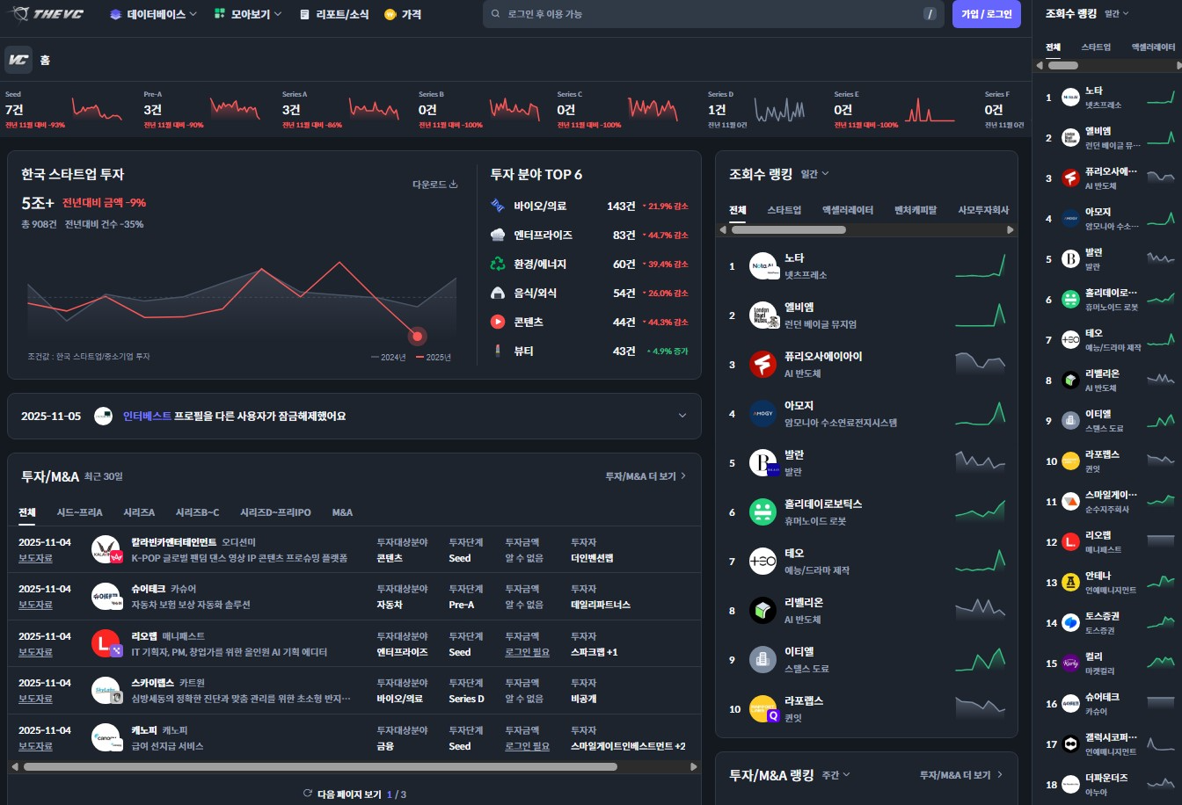Click the 칼라빈카엔터테인먼트 company logo

tap(106, 550)
